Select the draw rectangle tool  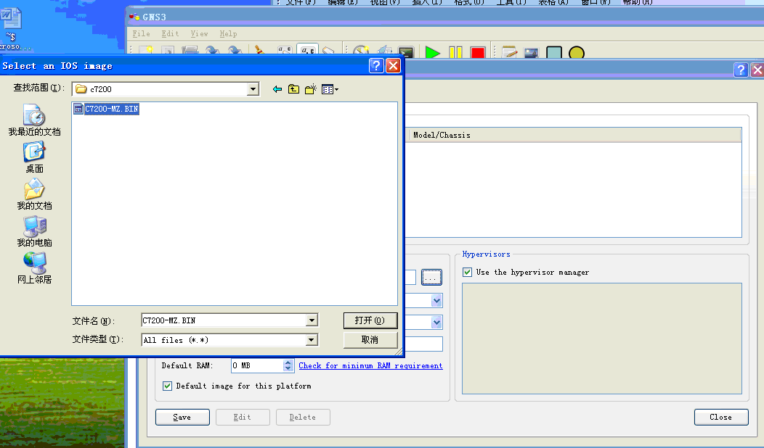pyautogui.click(x=554, y=51)
